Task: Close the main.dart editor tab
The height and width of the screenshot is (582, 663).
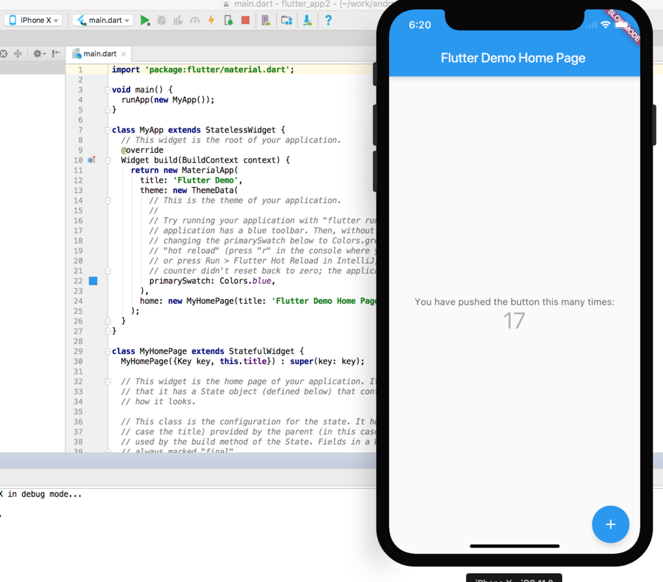Action: [x=124, y=54]
